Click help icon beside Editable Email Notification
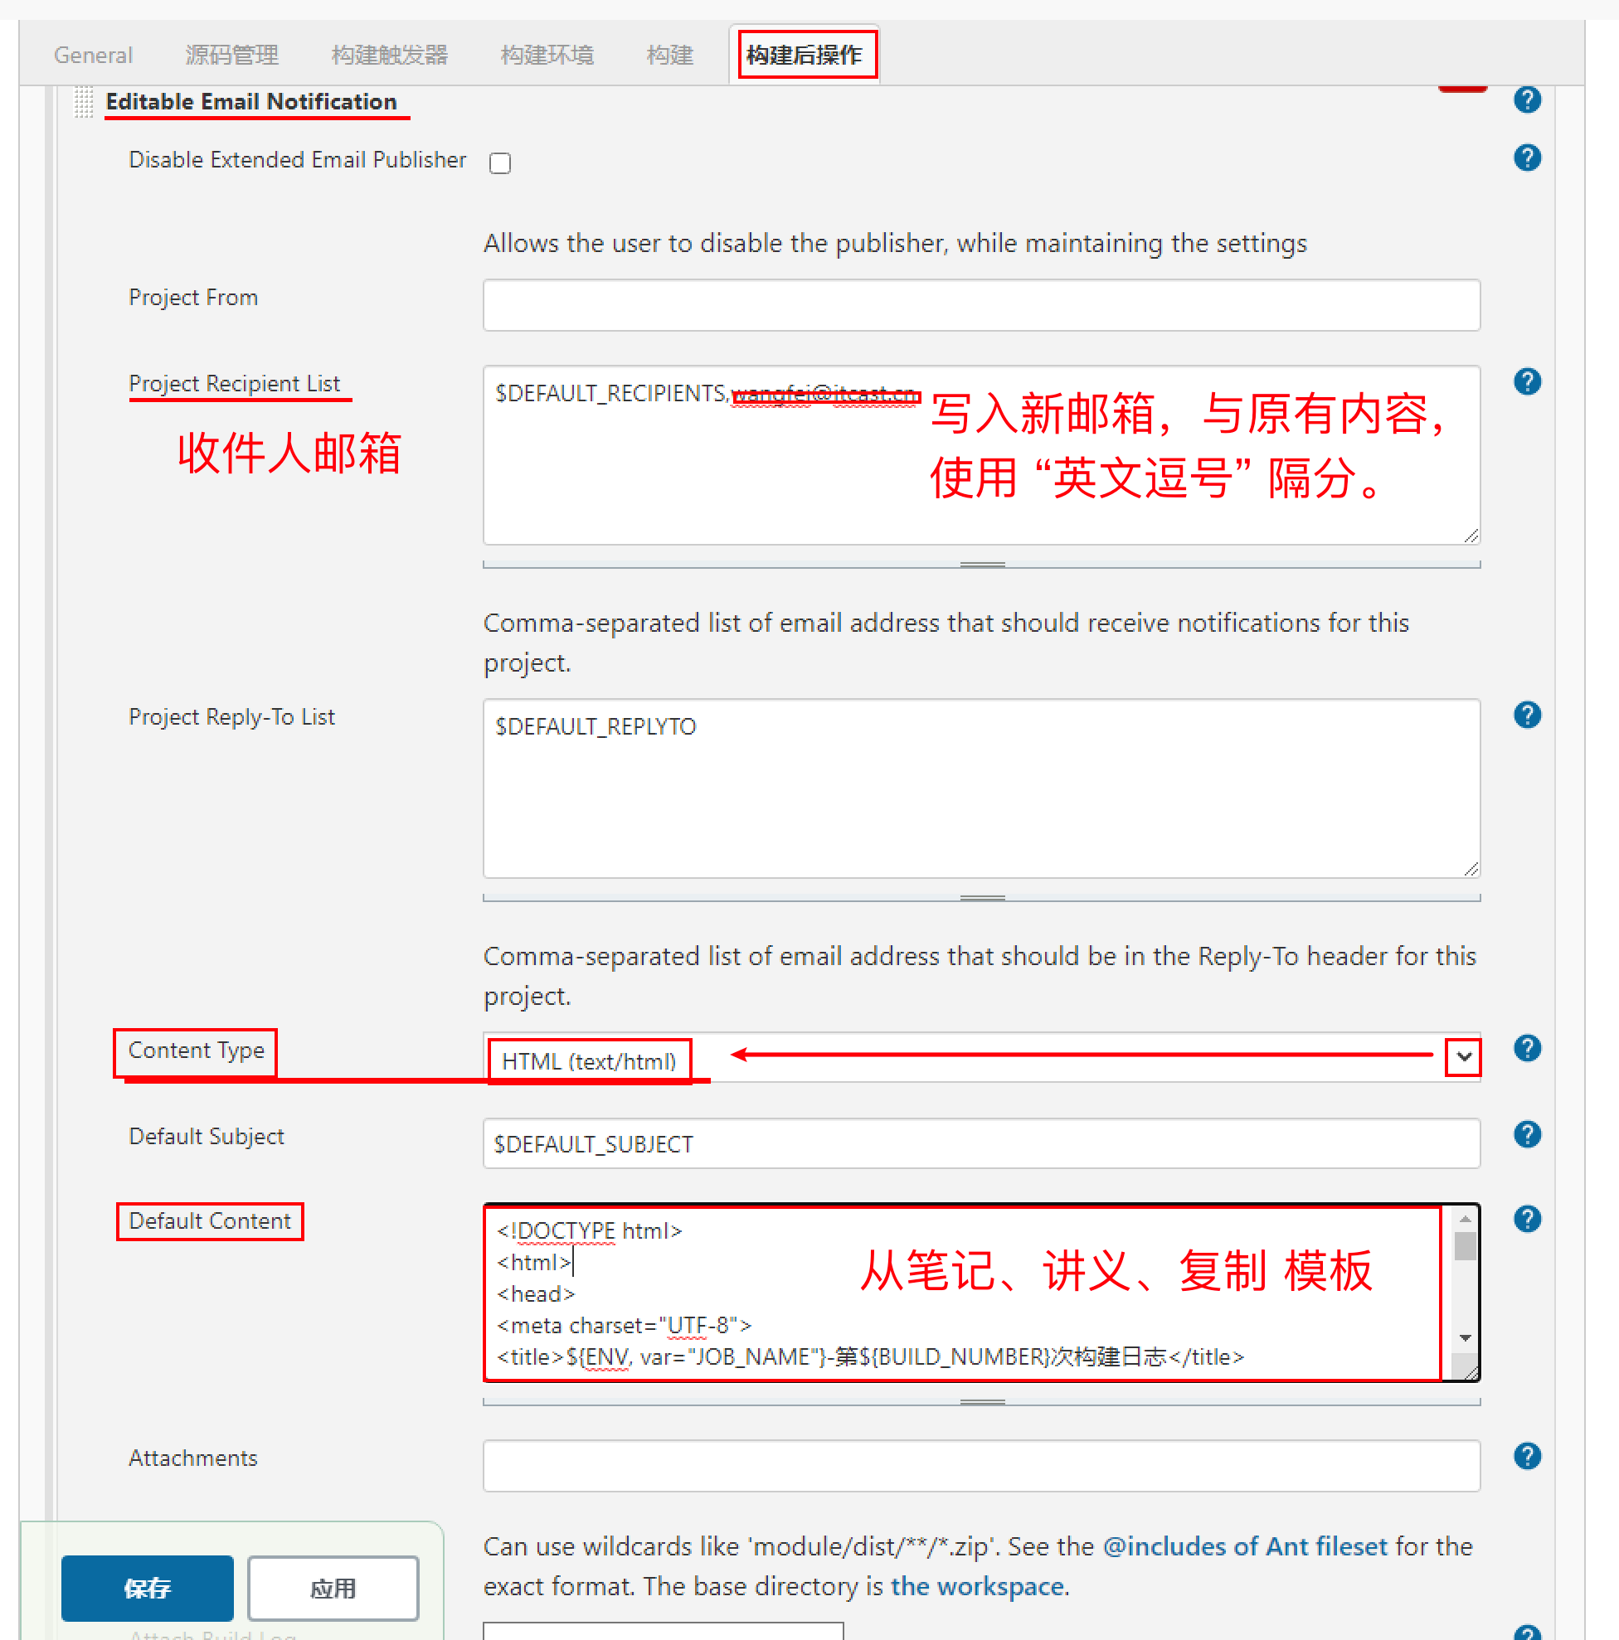Image resolution: width=1619 pixels, height=1640 pixels. [x=1526, y=100]
